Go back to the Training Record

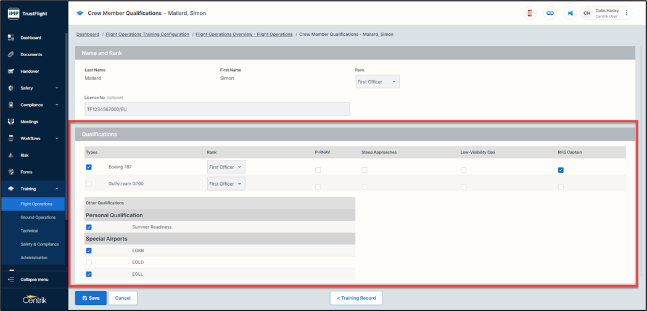tap(356, 298)
